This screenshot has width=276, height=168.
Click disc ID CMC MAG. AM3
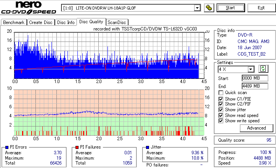point(254,42)
